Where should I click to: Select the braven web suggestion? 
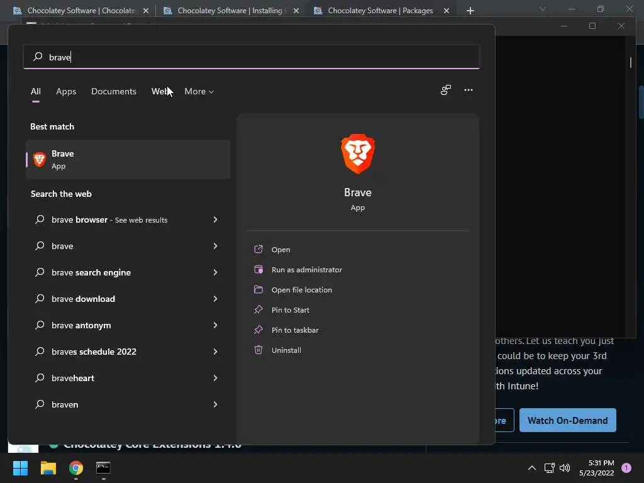pyautogui.click(x=128, y=404)
